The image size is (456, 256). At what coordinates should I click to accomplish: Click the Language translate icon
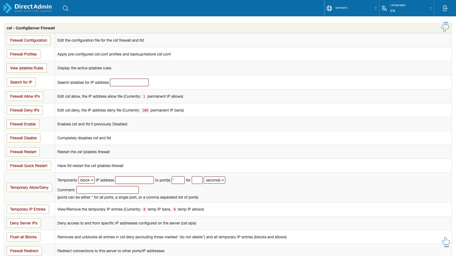pyautogui.click(x=384, y=8)
